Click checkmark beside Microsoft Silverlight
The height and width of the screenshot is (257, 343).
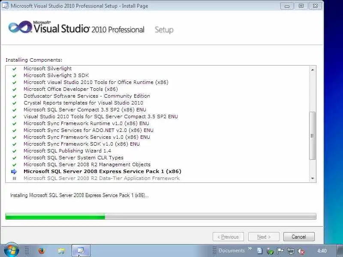15,69
